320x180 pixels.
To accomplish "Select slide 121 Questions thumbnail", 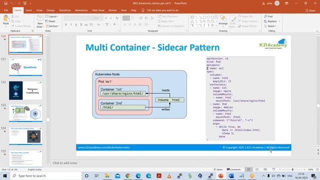I will click(x=25, y=67).
